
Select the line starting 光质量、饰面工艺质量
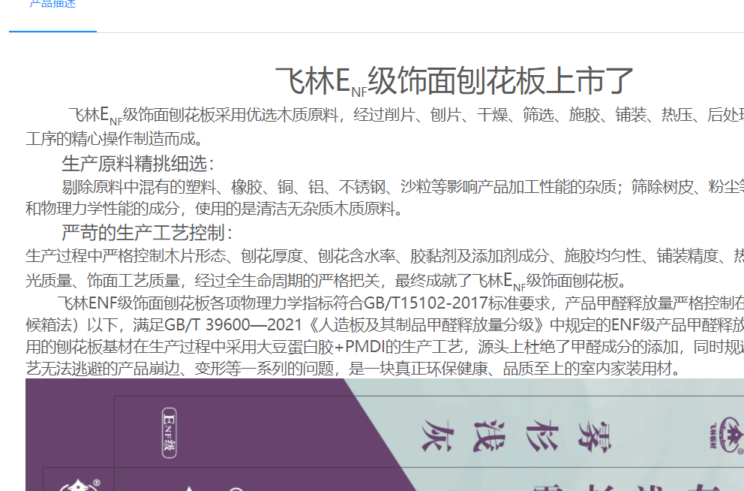(x=325, y=281)
